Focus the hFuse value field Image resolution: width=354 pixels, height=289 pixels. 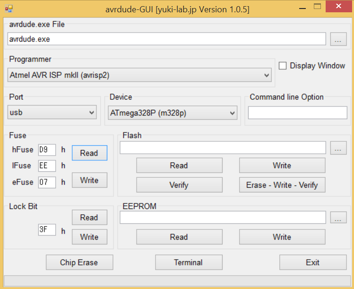click(47, 150)
